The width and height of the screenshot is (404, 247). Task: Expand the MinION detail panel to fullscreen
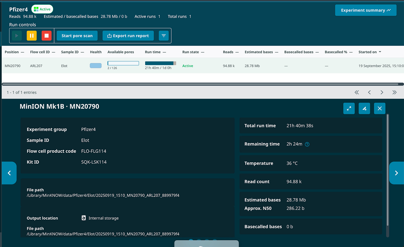click(349, 108)
